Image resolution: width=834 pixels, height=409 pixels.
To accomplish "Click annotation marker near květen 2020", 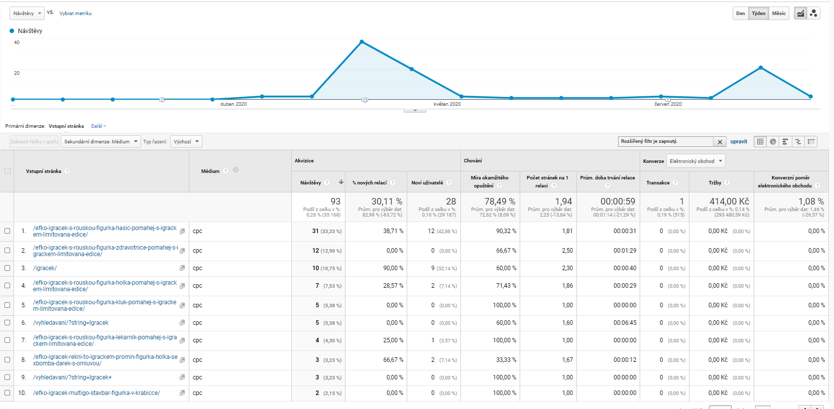I will [x=365, y=100].
